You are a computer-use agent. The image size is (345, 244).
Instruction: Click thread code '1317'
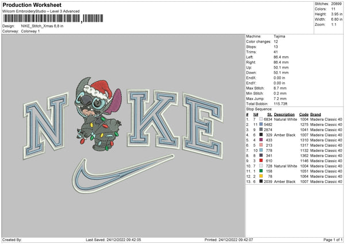(x=304, y=146)
